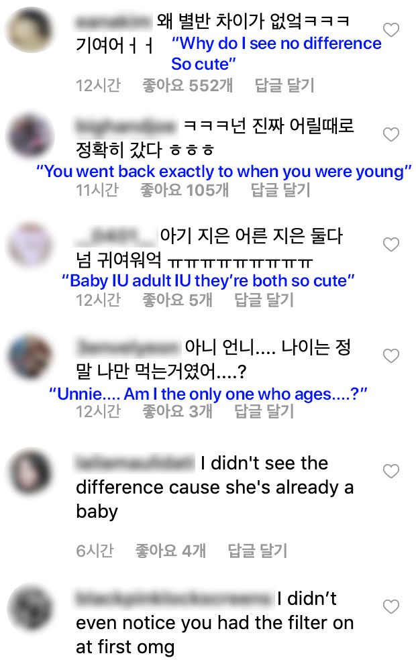
Task: Tap 답글 달기 under 'Baby IU adult IU' comment
Action: point(264,300)
